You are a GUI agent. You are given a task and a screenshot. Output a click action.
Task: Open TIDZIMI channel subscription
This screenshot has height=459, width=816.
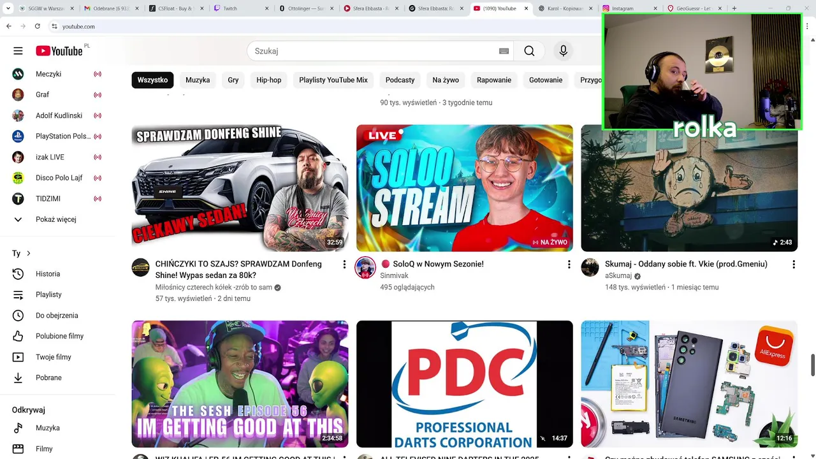tap(57, 198)
